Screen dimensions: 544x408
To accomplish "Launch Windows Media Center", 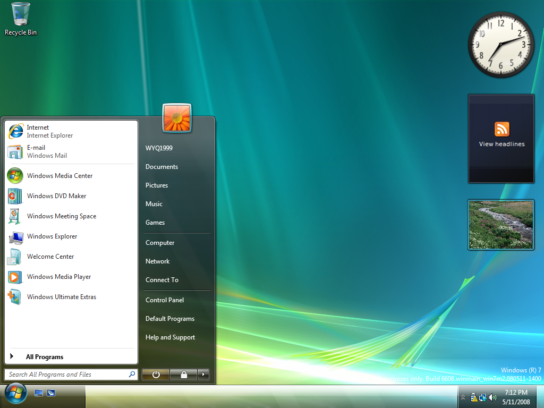I will (x=71, y=175).
